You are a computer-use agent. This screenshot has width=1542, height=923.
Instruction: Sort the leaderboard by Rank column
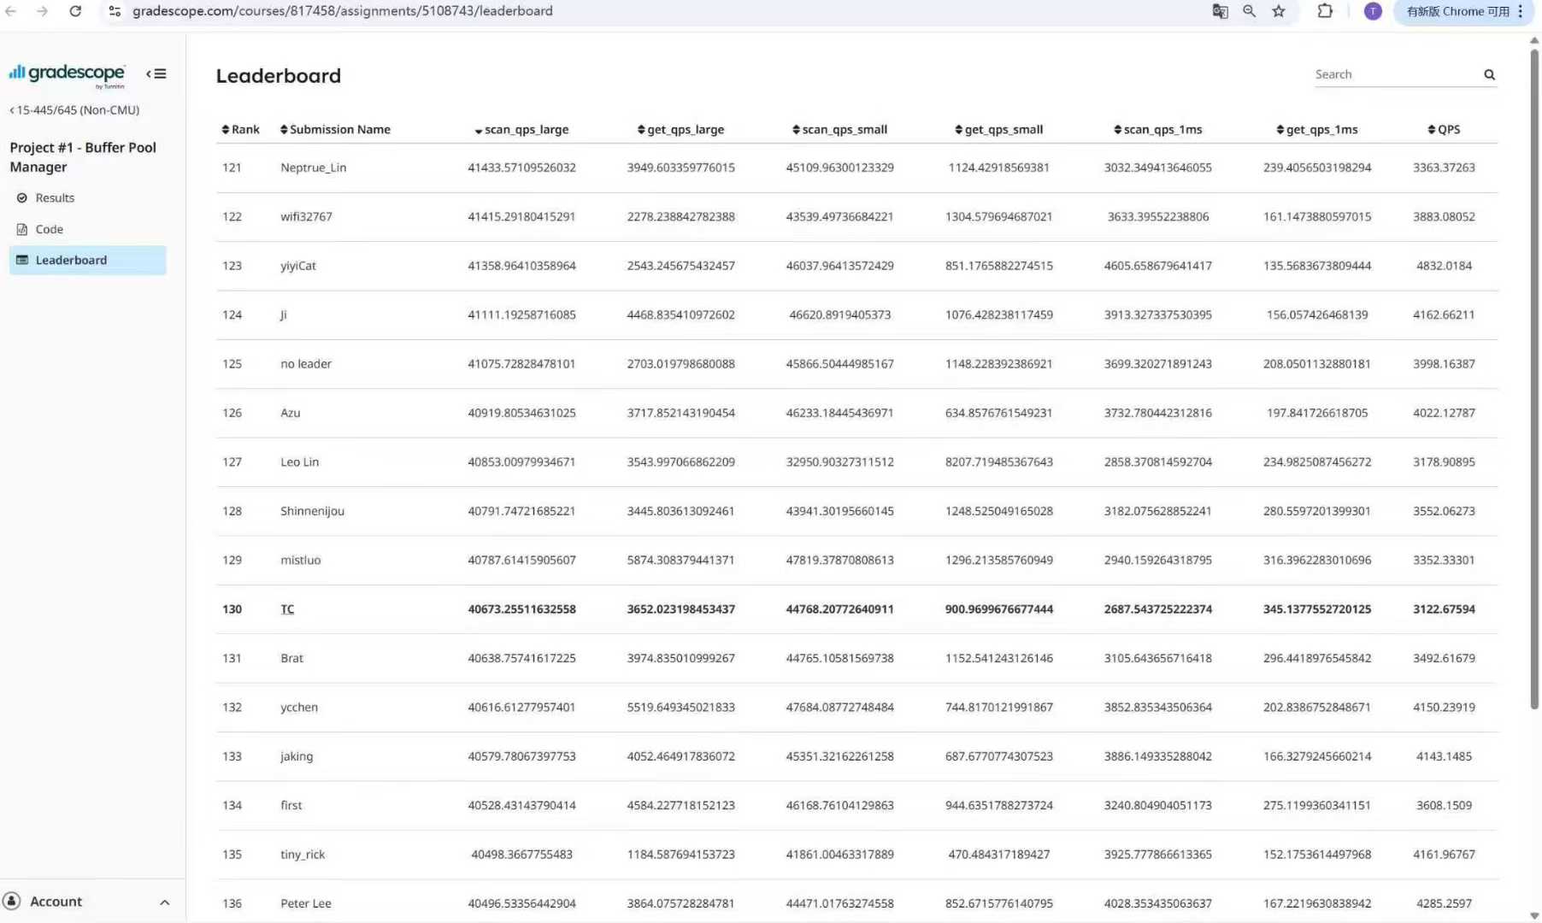(x=240, y=130)
